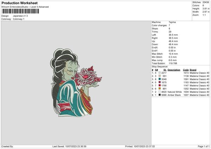This screenshot has height=149, width=211.
Task: Click the black swatch beside Amber Black
Action: pos(160,95)
